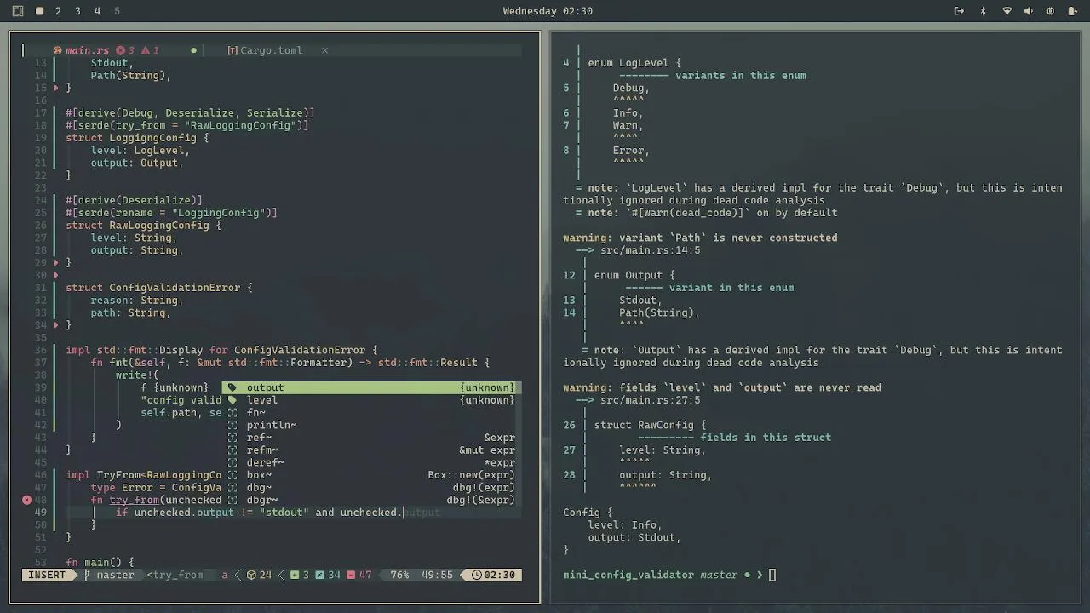This screenshot has width=1090, height=613.
Task: Click the modified dot on main.rs tab
Action: click(x=193, y=50)
